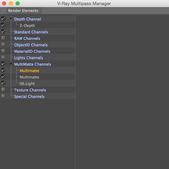Turn on MaterialID Channels checkbox

point(3,51)
